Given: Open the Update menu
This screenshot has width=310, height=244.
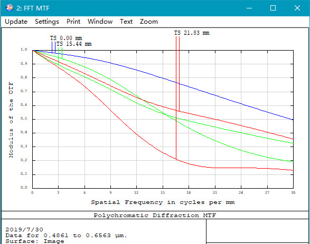Looking at the screenshot, I should (16, 22).
